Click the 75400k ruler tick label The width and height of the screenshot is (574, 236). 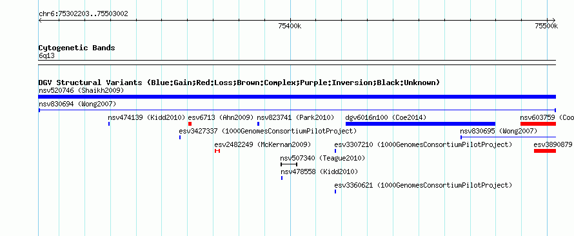point(290,26)
